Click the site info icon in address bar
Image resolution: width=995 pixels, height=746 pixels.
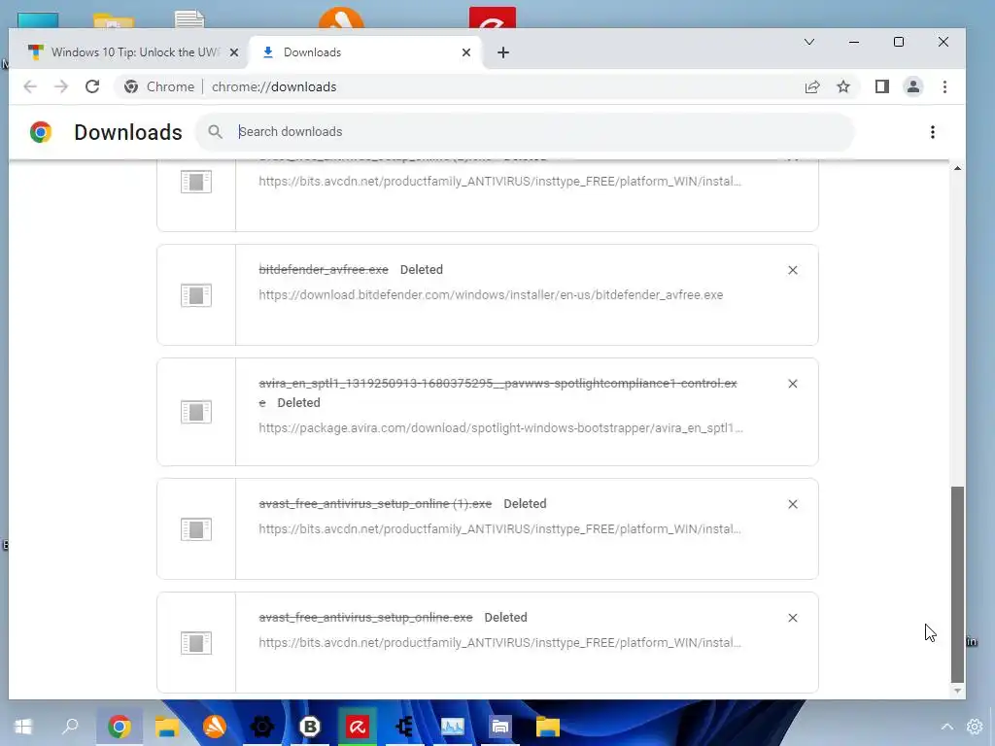[131, 86]
